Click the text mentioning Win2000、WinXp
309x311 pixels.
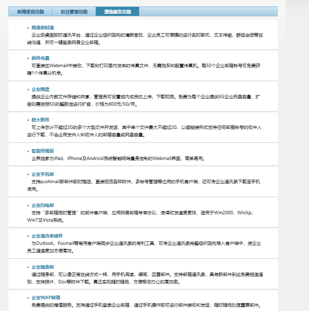pos(140,216)
